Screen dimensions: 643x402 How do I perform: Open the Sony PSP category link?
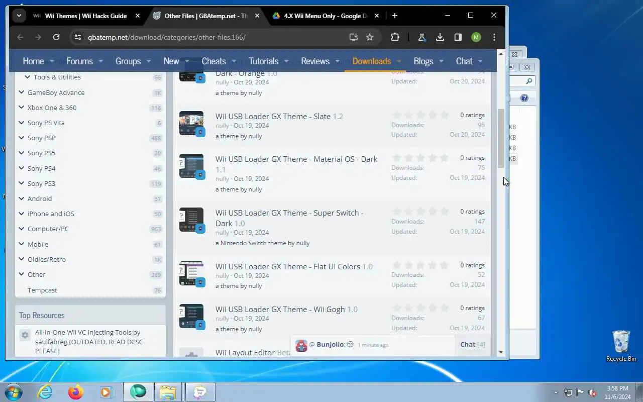[41, 138]
